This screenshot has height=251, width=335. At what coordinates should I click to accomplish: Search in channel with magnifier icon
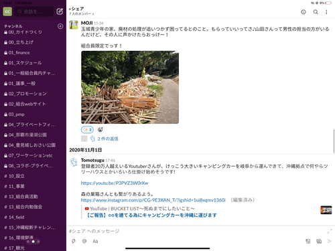pos(316,12)
